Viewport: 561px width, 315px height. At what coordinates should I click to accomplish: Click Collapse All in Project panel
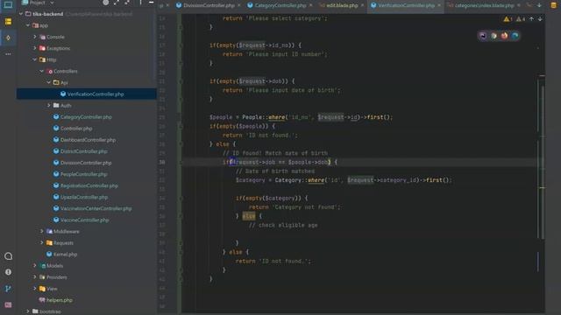click(127, 3)
